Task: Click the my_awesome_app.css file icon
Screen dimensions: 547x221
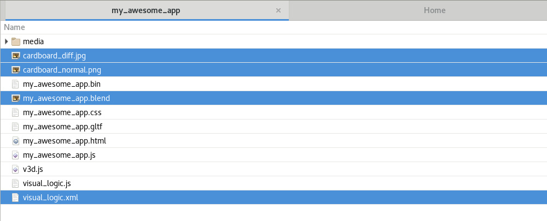Action: click(16, 112)
